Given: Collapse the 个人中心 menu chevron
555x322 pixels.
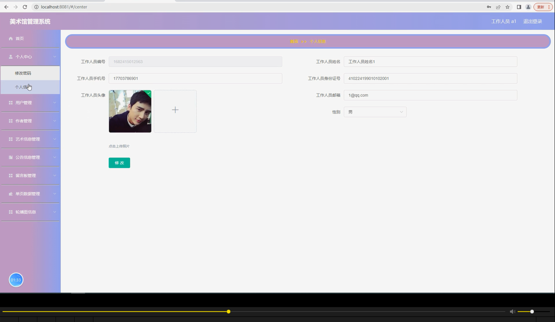Looking at the screenshot, I should tap(55, 57).
